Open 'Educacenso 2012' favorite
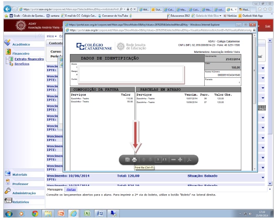275x220 pixels. pyautogui.click(x=178, y=16)
